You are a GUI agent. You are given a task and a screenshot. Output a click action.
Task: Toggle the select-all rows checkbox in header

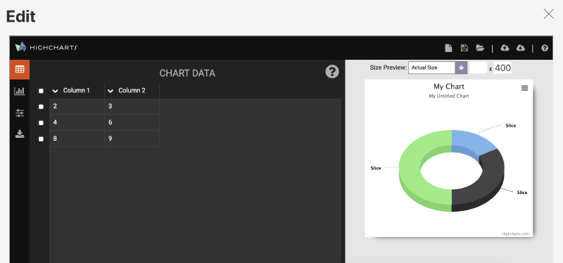[x=41, y=91]
